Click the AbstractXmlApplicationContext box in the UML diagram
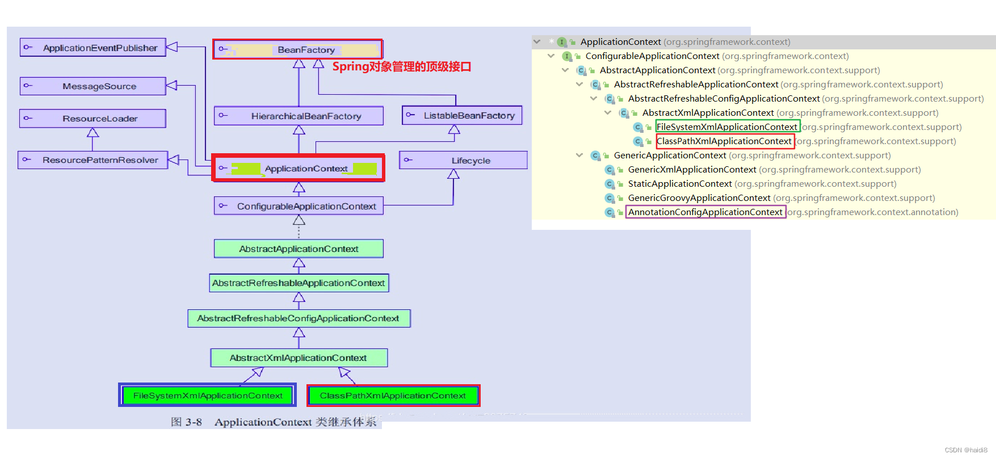 (299, 358)
